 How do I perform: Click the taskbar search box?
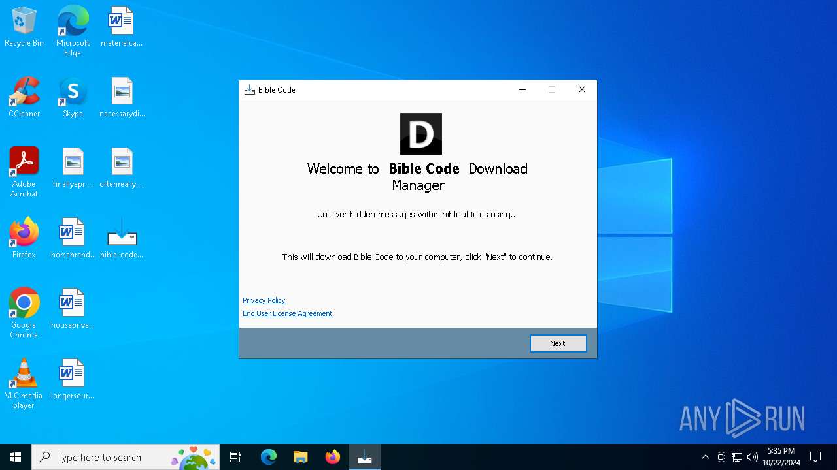click(126, 457)
